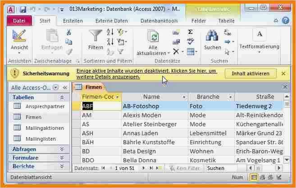Click the save icon in quick access toolbar

pos(23,9)
